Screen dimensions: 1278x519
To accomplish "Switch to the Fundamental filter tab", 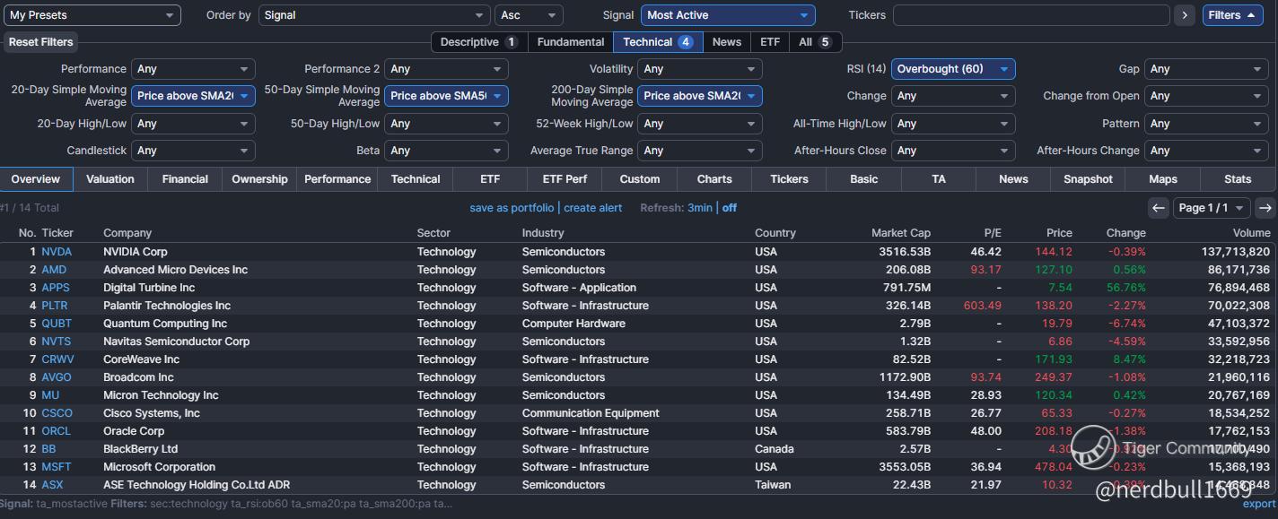I will 570,42.
